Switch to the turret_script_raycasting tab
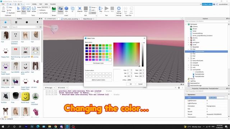This screenshot has height=129, width=230. tap(70, 19)
